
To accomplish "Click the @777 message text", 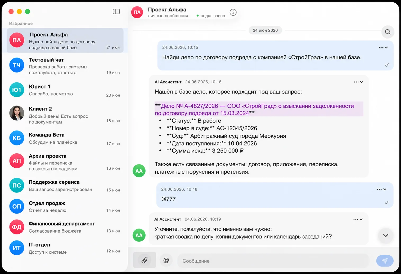I will click(169, 199).
